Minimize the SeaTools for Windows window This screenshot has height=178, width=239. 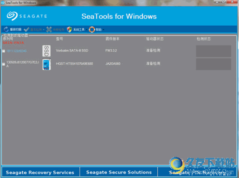[217, 2]
